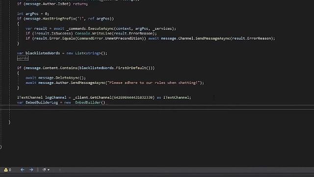Select the 'words' IntelliSense suggestion box

(x=23, y=58)
